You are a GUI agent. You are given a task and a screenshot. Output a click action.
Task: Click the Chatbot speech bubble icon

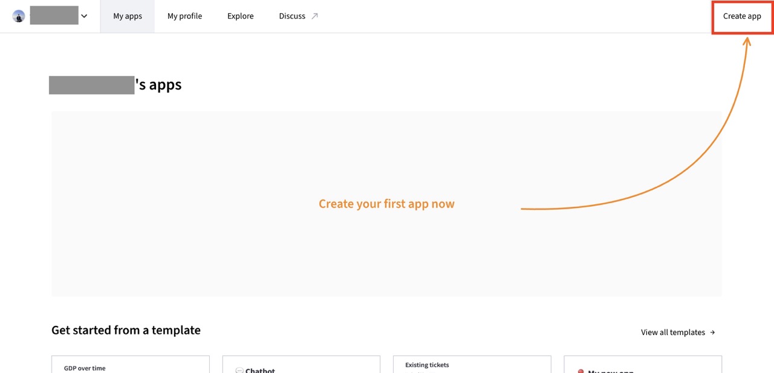(239, 371)
